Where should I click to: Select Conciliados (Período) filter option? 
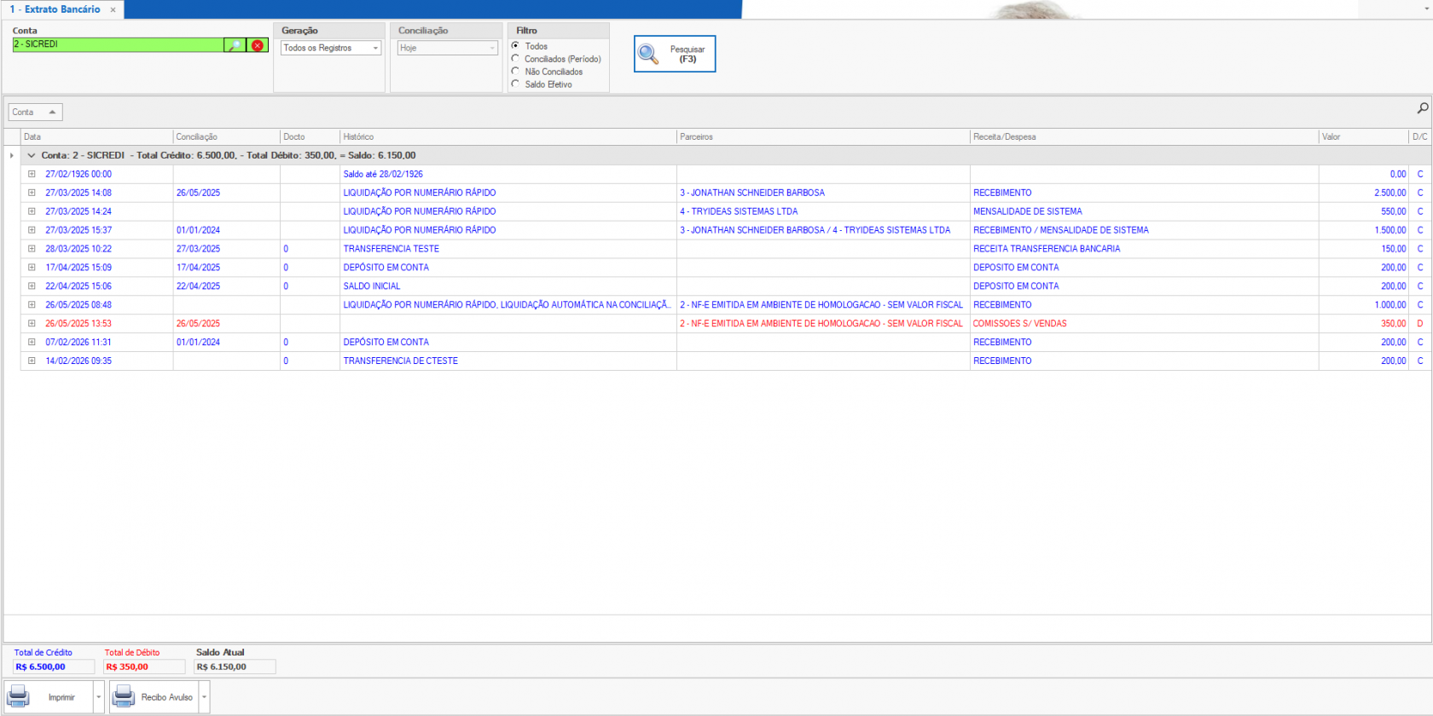[515, 59]
